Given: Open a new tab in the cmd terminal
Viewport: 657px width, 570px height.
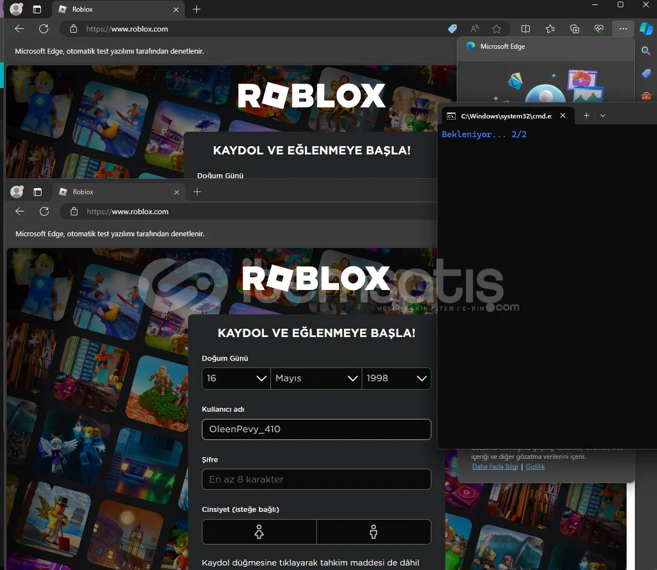Looking at the screenshot, I should coord(587,115).
